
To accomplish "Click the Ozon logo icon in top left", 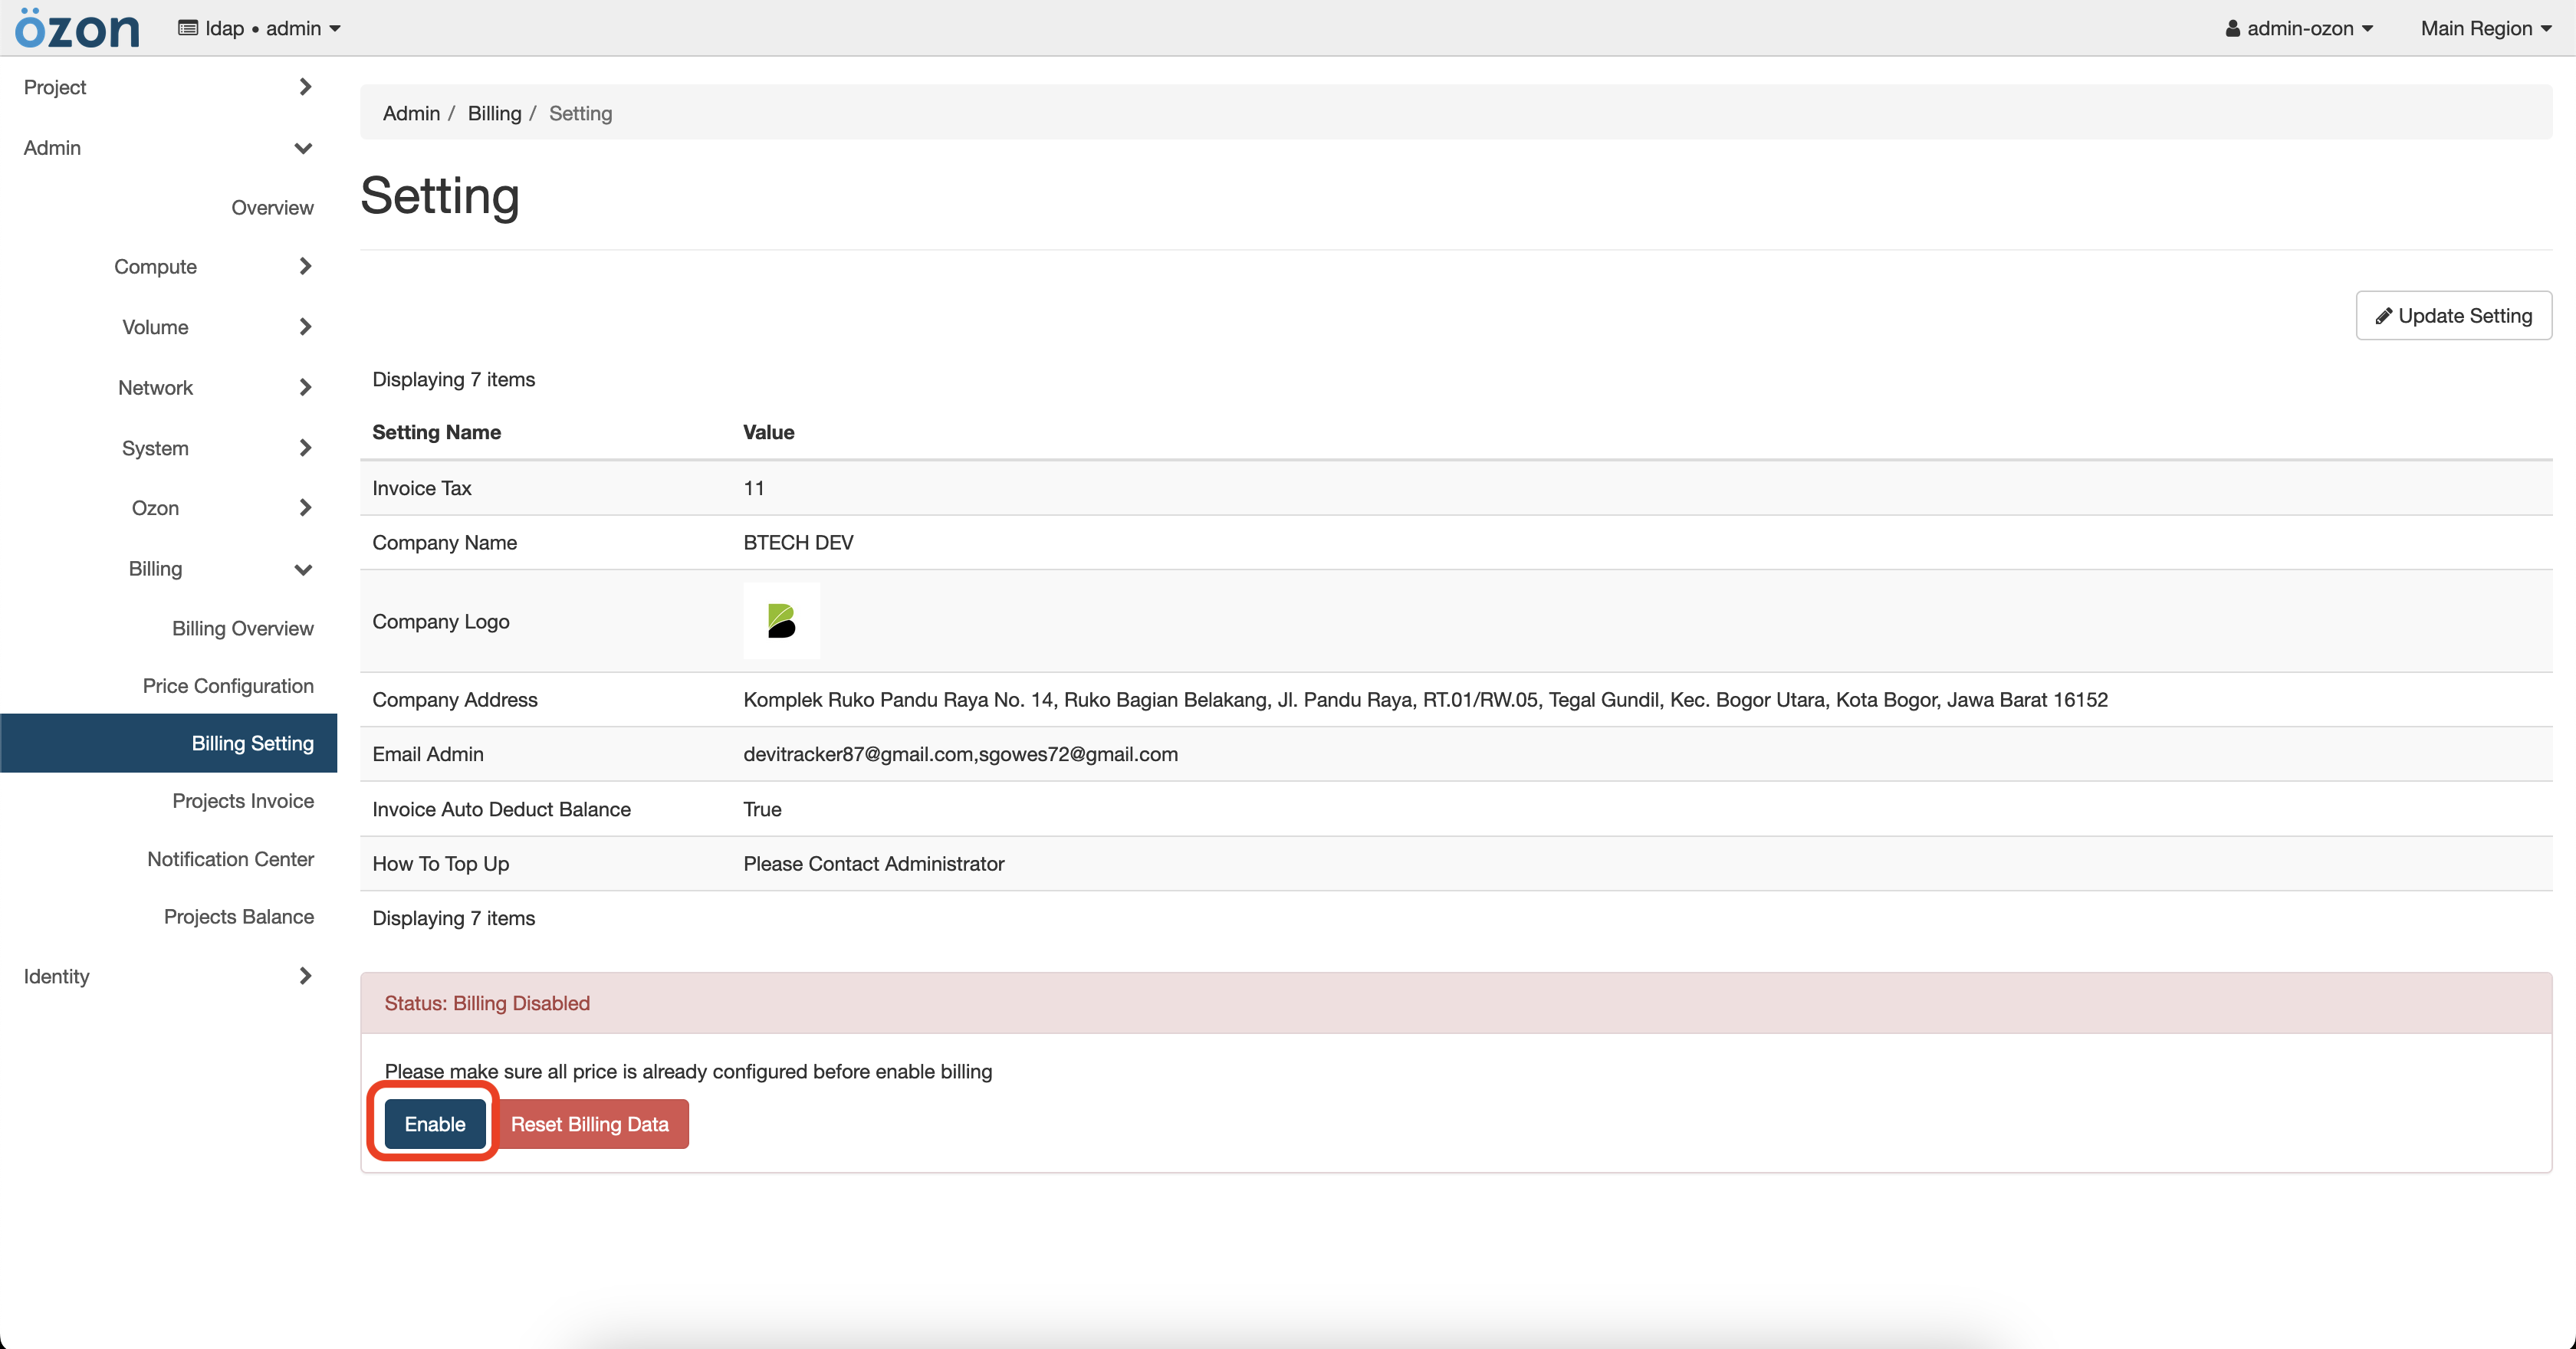I will (80, 28).
